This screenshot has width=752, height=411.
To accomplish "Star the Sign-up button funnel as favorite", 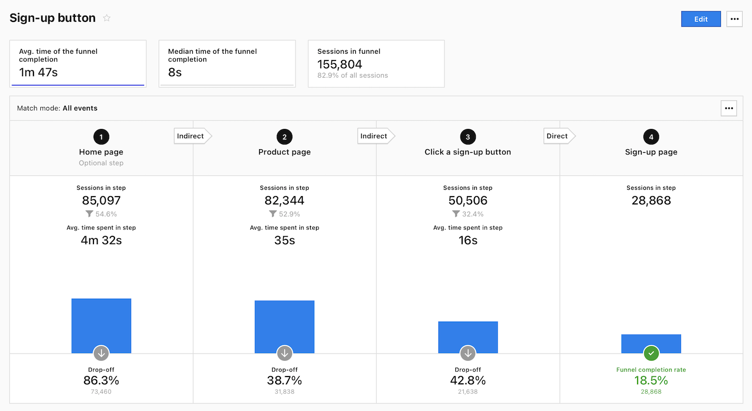I will [107, 18].
